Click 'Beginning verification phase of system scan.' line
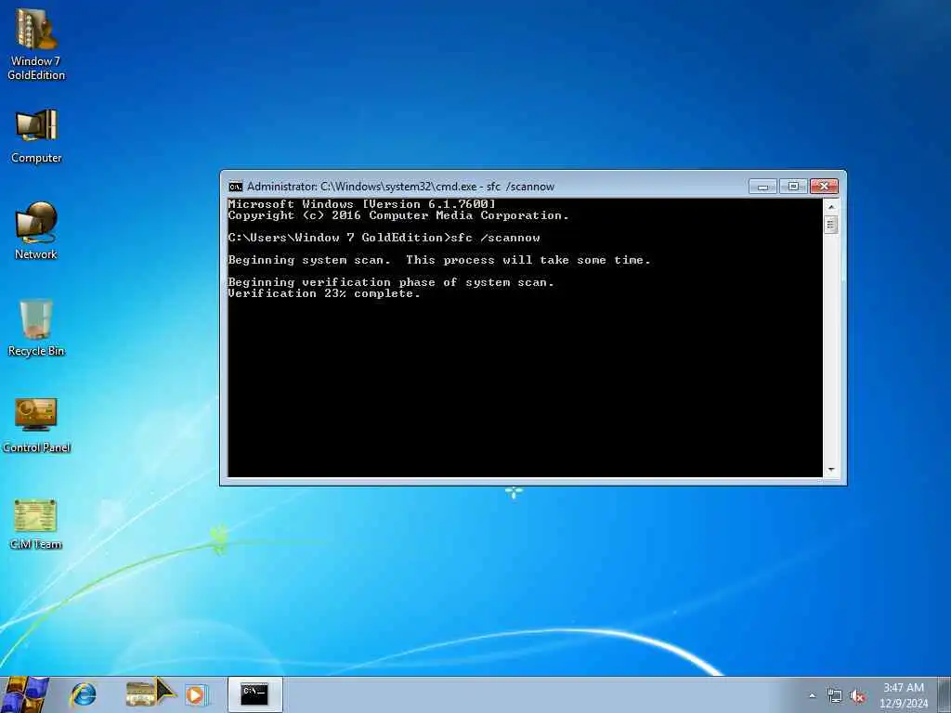Image resolution: width=951 pixels, height=713 pixels. (x=391, y=282)
